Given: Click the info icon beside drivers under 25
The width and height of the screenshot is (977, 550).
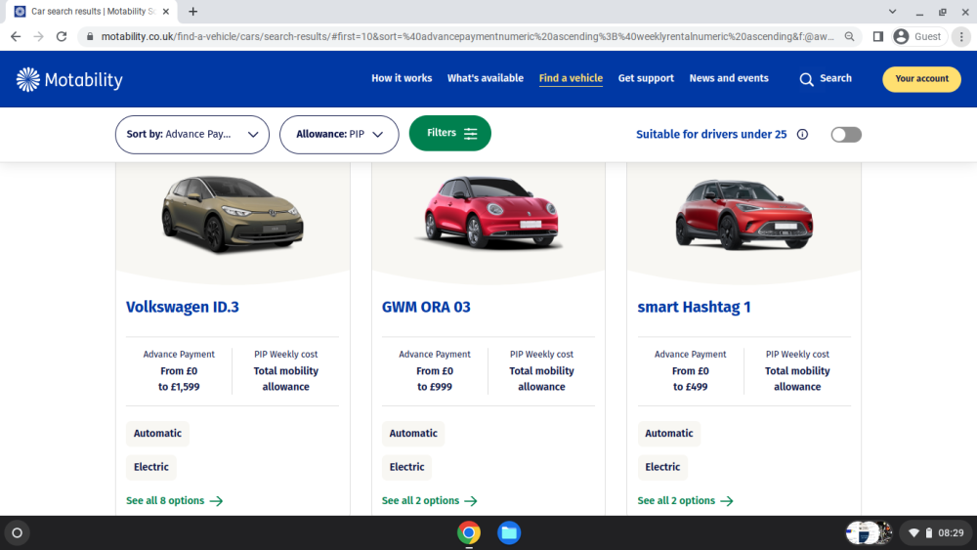Looking at the screenshot, I should pos(802,135).
